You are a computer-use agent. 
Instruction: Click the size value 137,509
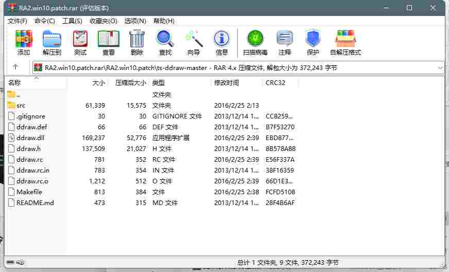click(93, 149)
